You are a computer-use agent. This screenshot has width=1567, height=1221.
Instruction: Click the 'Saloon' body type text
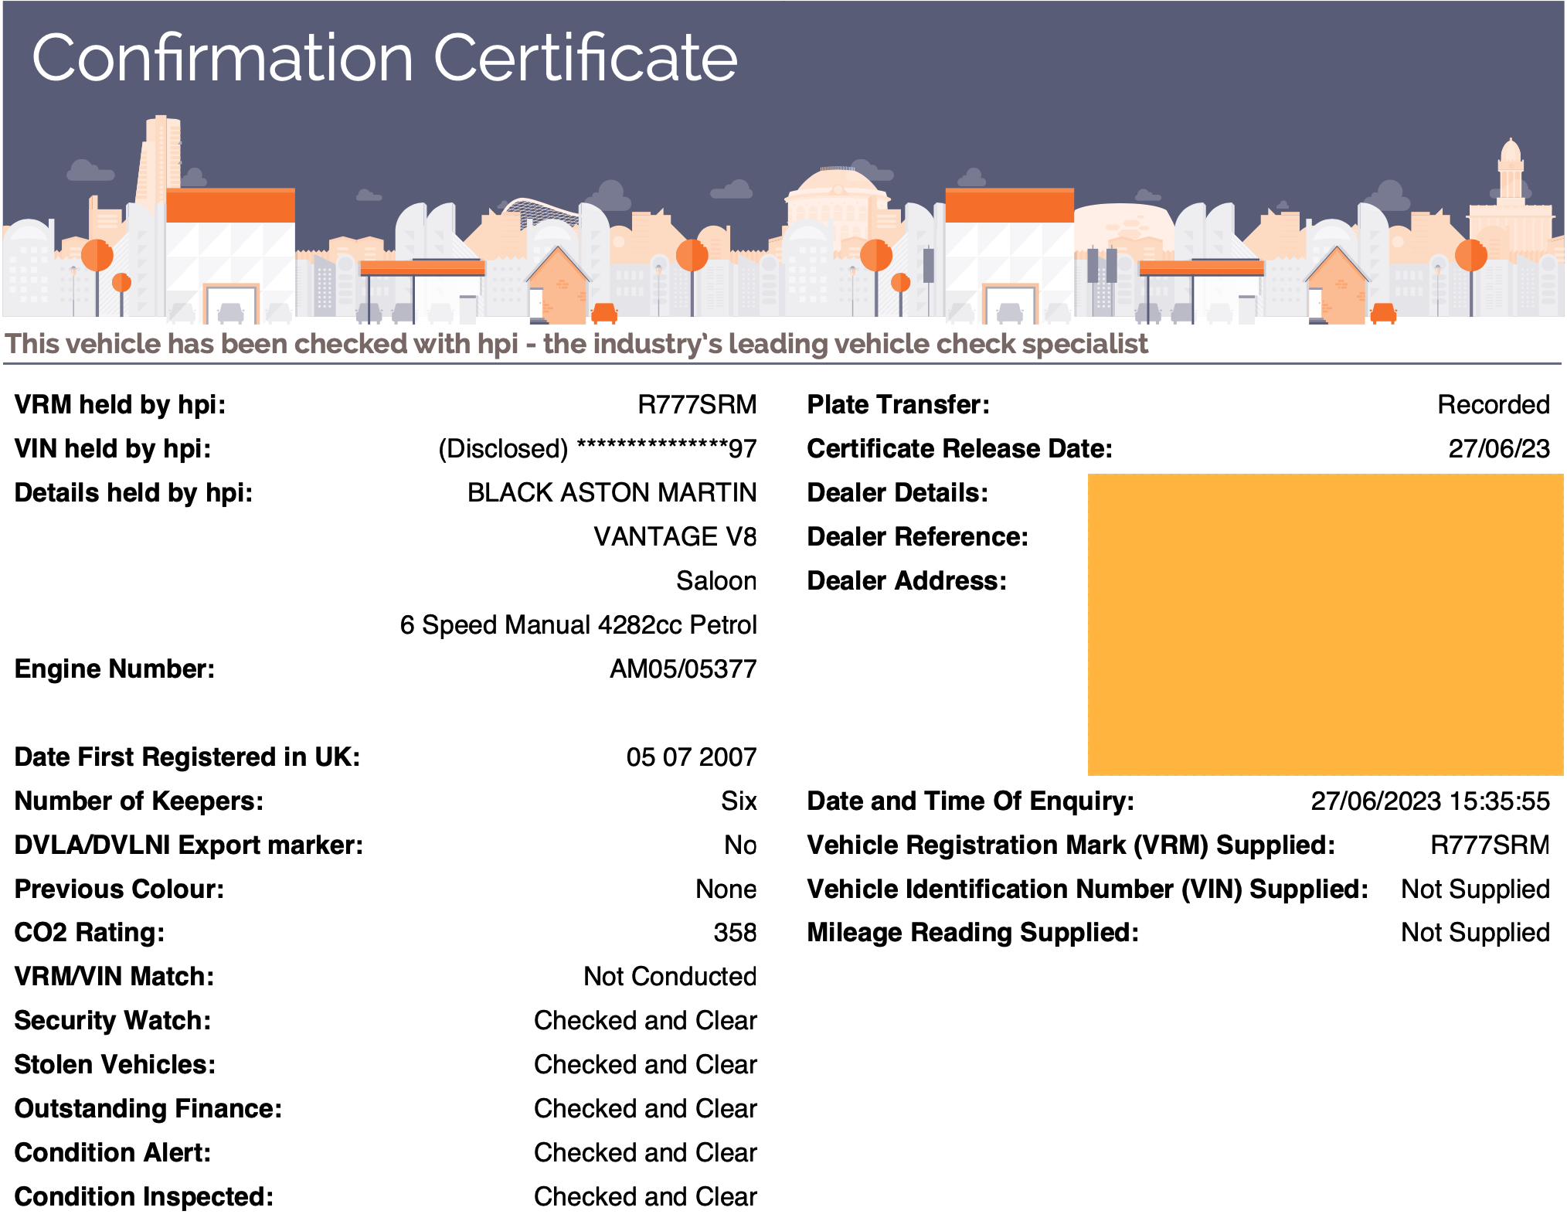tap(716, 581)
